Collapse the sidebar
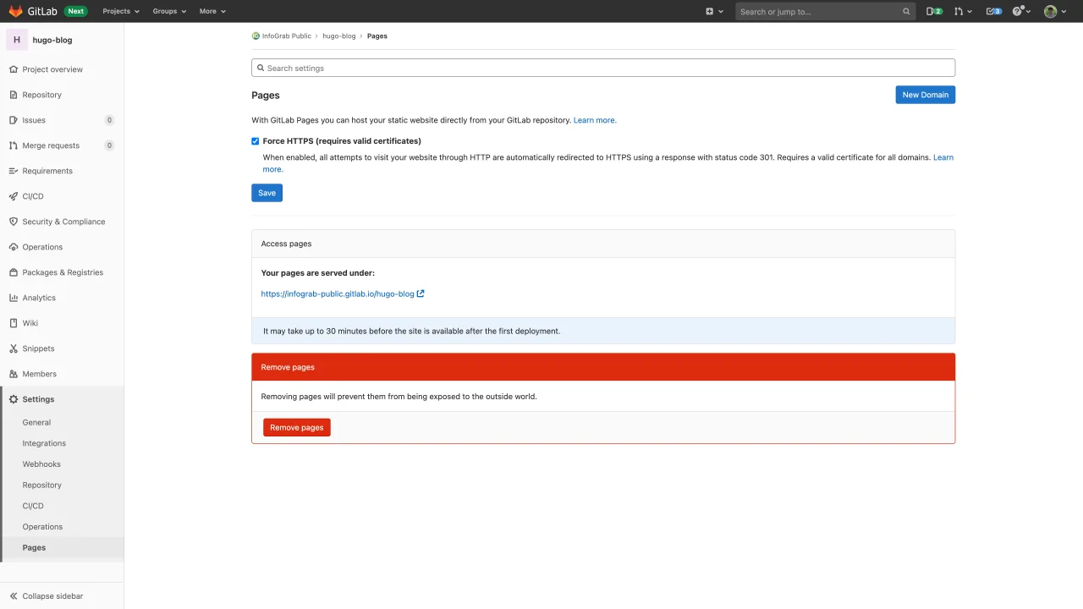 click(x=47, y=596)
